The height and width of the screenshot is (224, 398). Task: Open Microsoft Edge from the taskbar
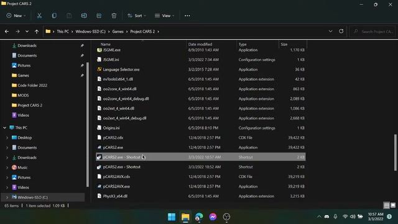click(x=199, y=217)
